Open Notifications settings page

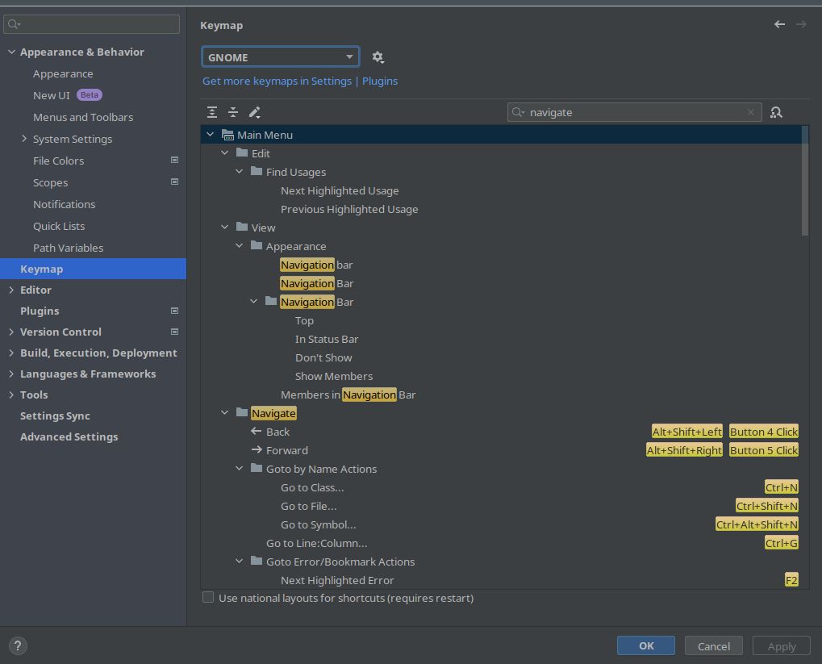point(64,205)
